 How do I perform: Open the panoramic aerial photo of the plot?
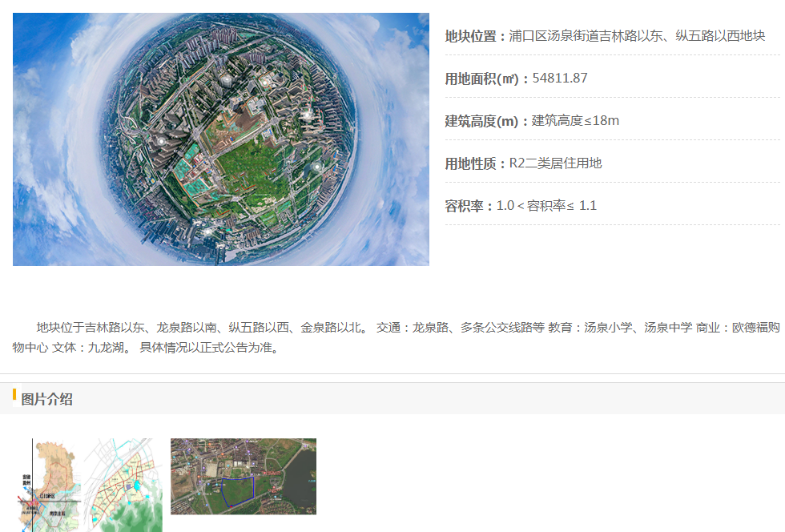click(220, 139)
